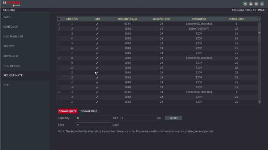Check the channel 3 checkbox

[x=59, y=34]
